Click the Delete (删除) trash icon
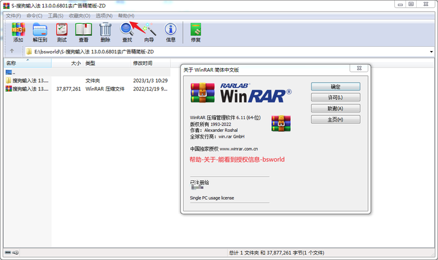The width and height of the screenshot is (438, 260). click(105, 32)
